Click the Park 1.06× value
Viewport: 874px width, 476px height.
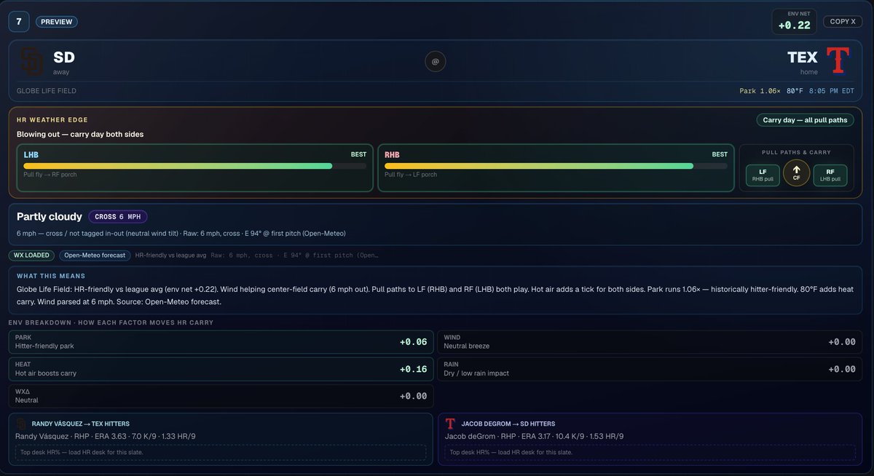click(760, 91)
